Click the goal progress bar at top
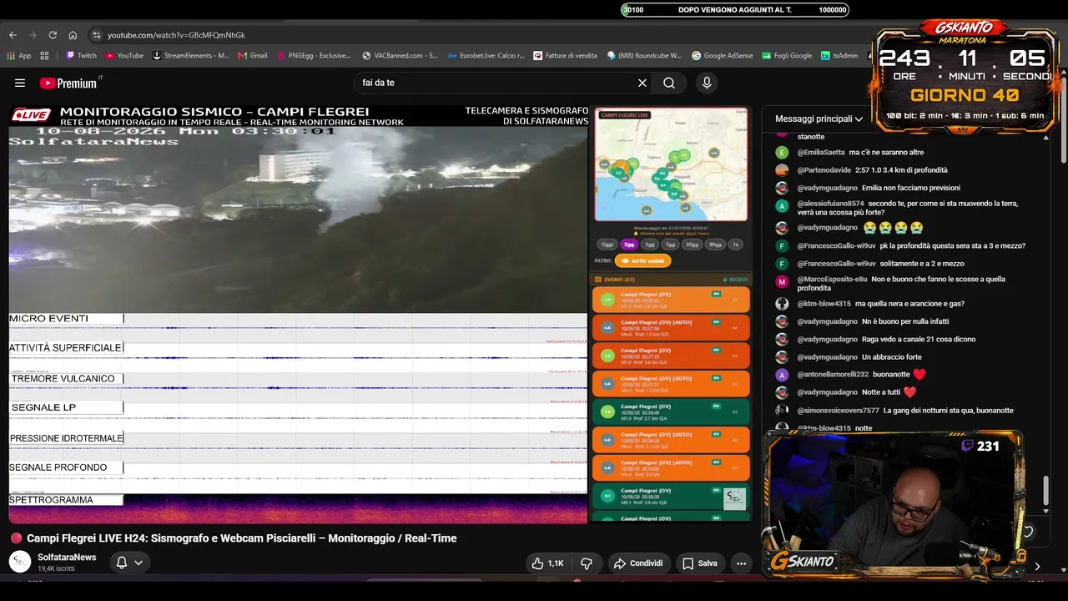 [735, 10]
